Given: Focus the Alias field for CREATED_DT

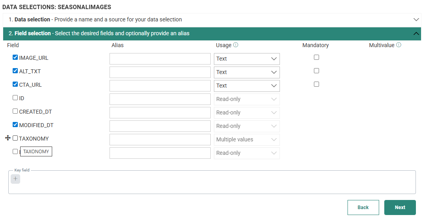Looking at the screenshot, I should point(160,113).
